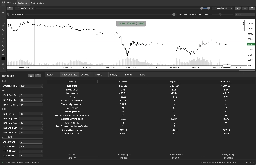Edit the SMA Trend Period value field

pyautogui.click(x=31, y=104)
